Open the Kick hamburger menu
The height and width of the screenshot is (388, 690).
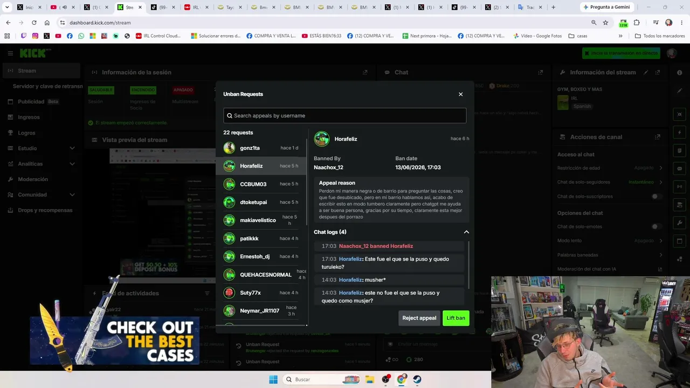click(x=10, y=53)
